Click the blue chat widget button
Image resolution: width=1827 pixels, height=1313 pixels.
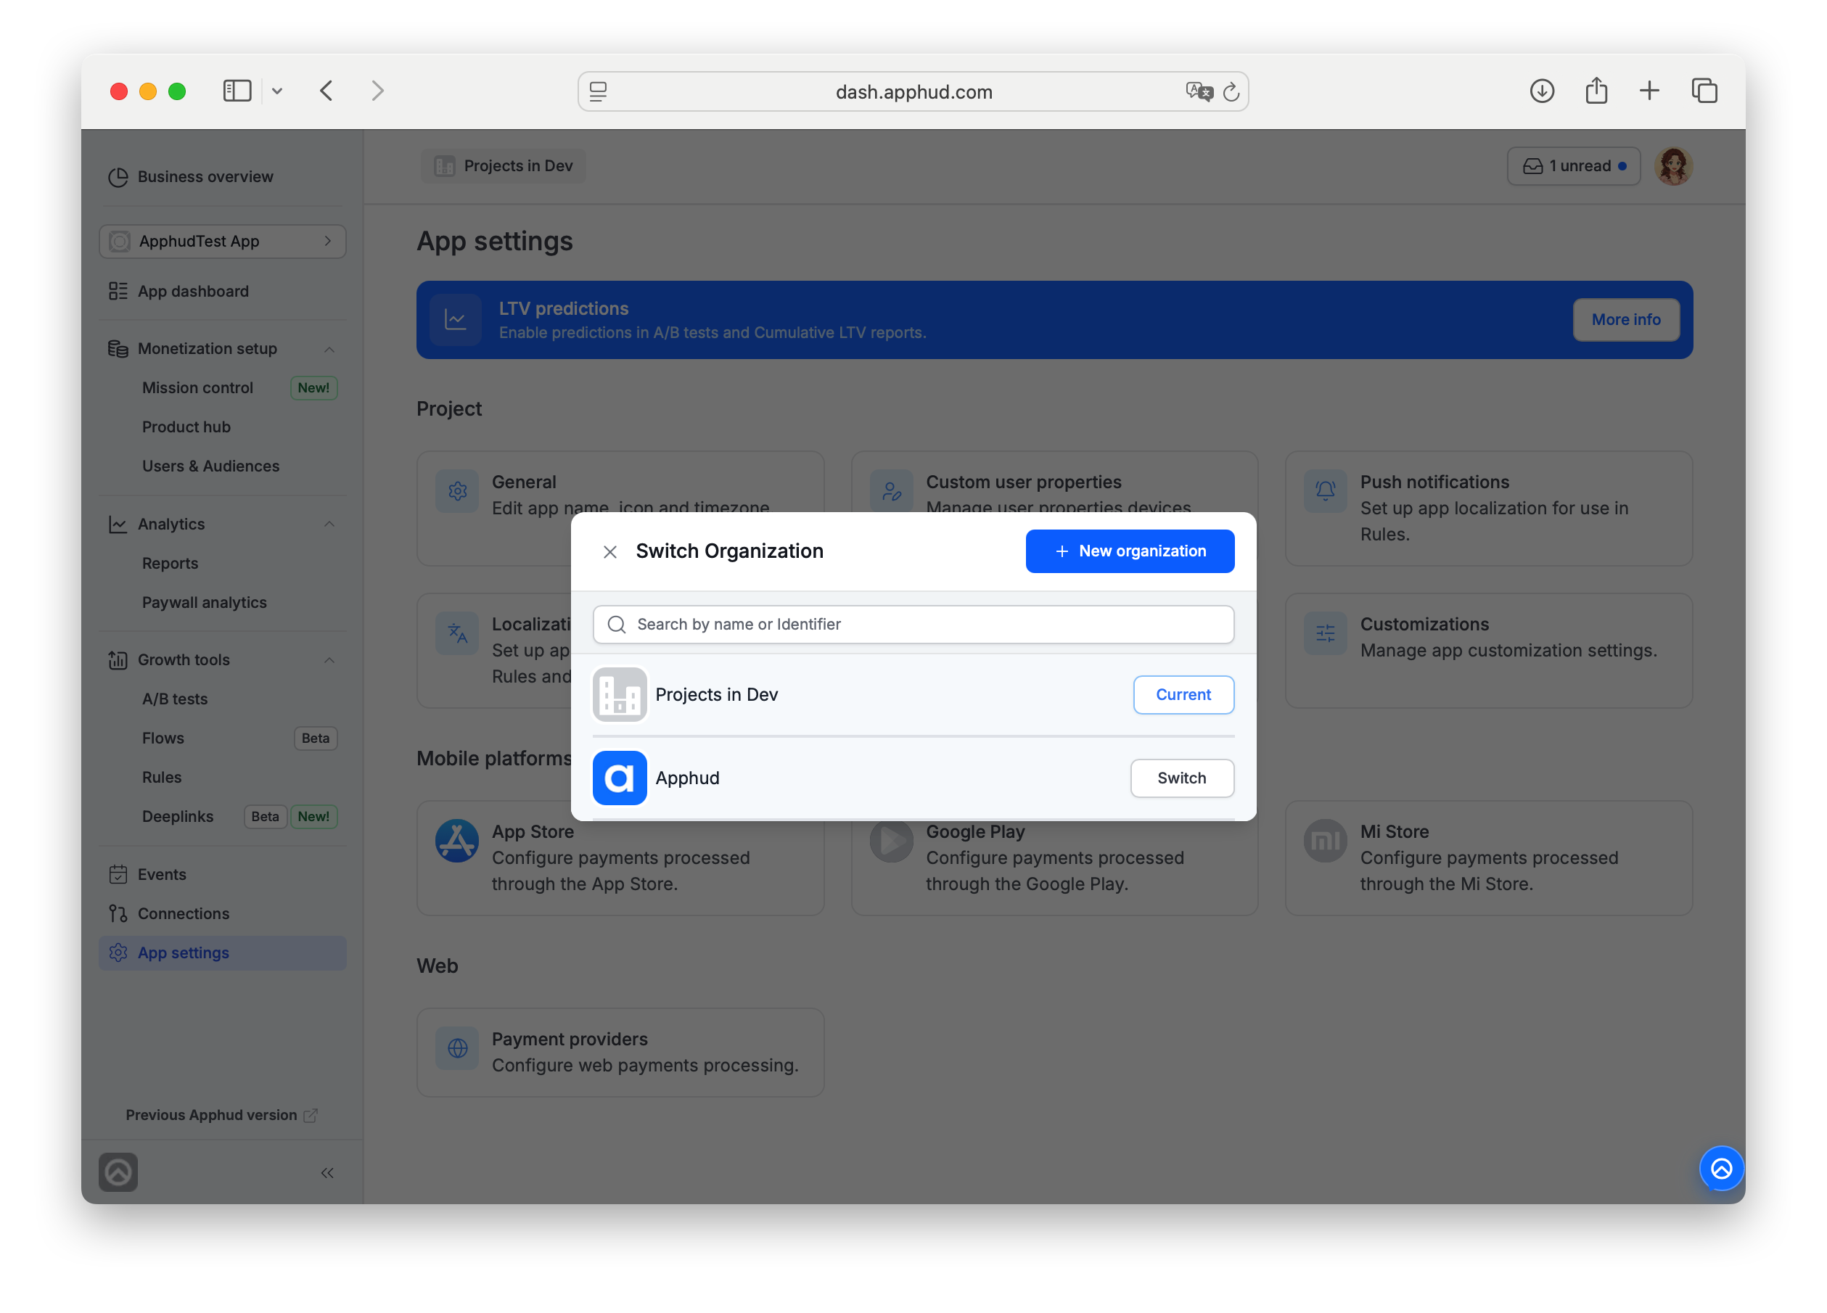tap(1722, 1168)
